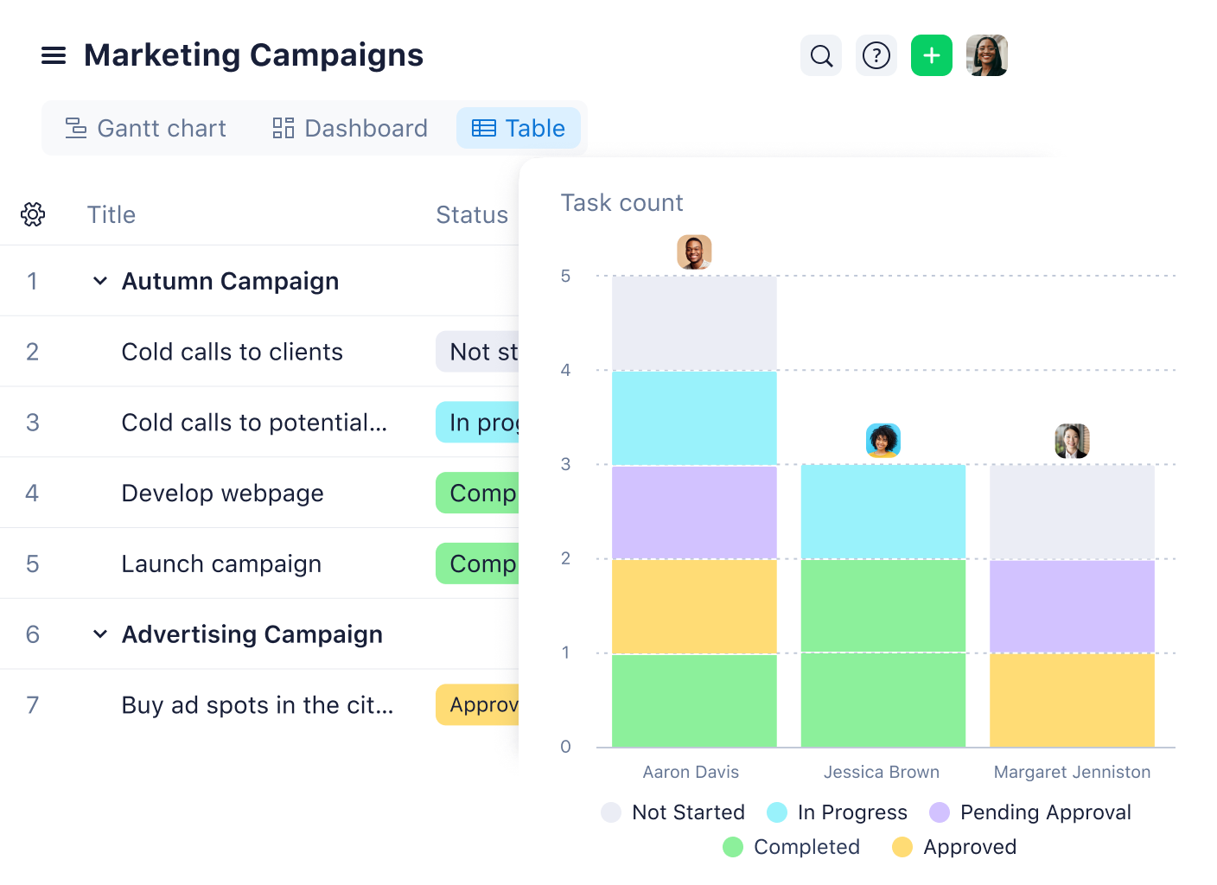The image size is (1217, 885).
Task: Collapse the Advertising Campaign group
Action: (x=100, y=634)
